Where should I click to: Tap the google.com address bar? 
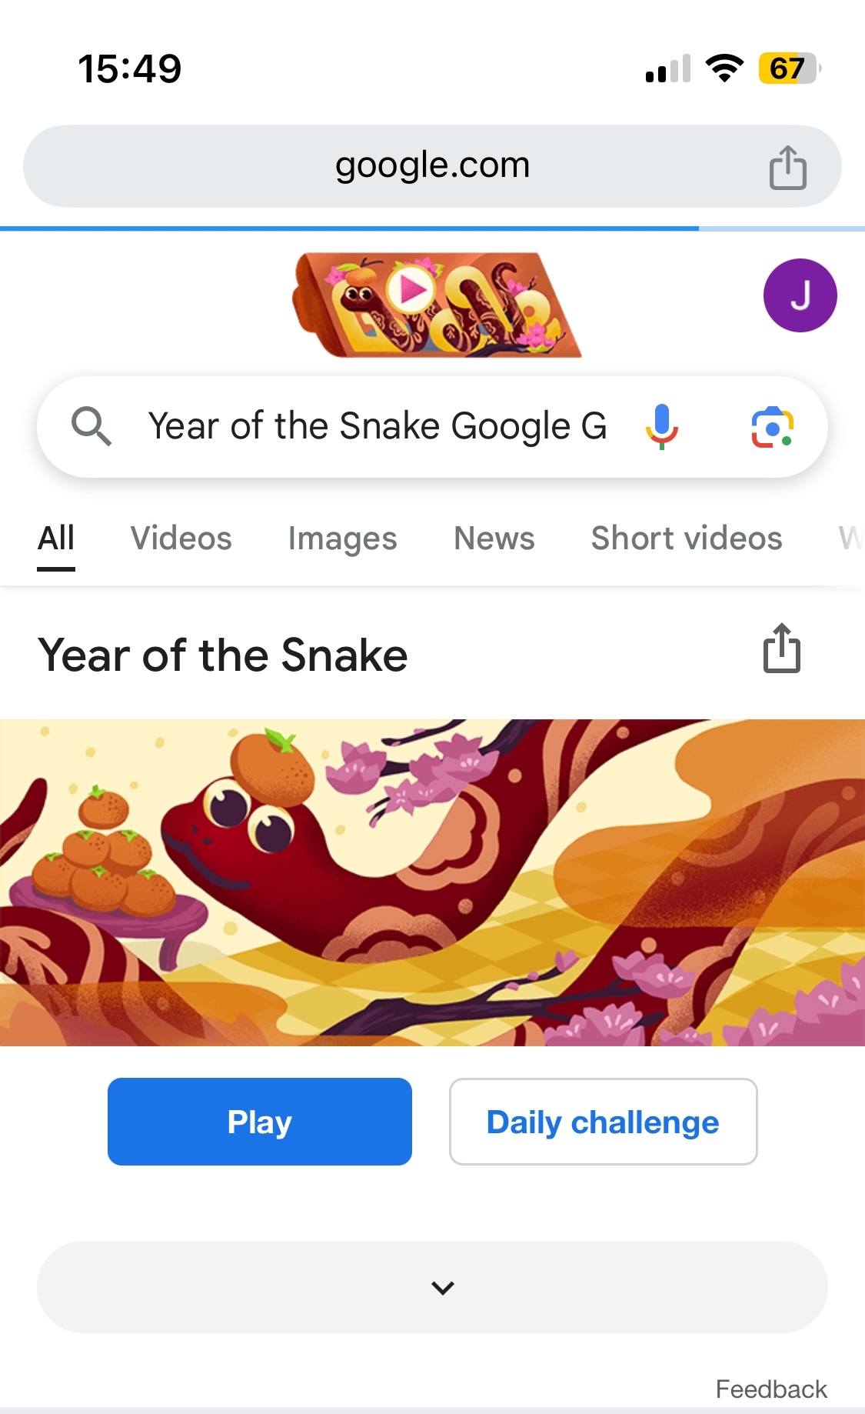click(432, 165)
